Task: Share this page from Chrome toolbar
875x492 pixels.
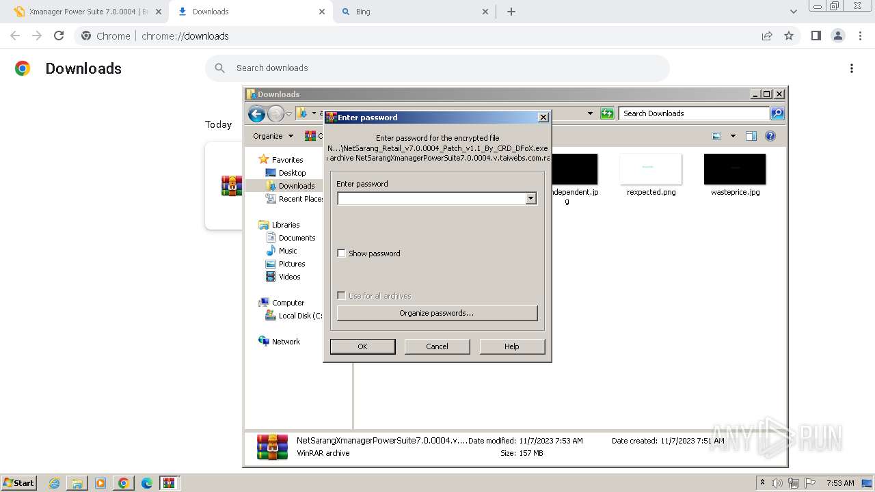Action: [x=767, y=36]
